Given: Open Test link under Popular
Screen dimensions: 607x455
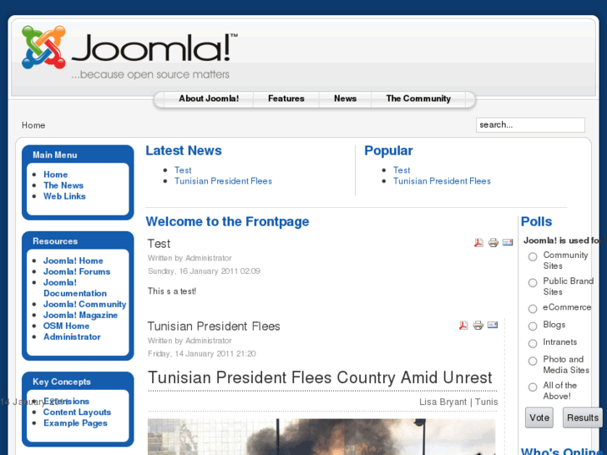Looking at the screenshot, I should (x=402, y=170).
